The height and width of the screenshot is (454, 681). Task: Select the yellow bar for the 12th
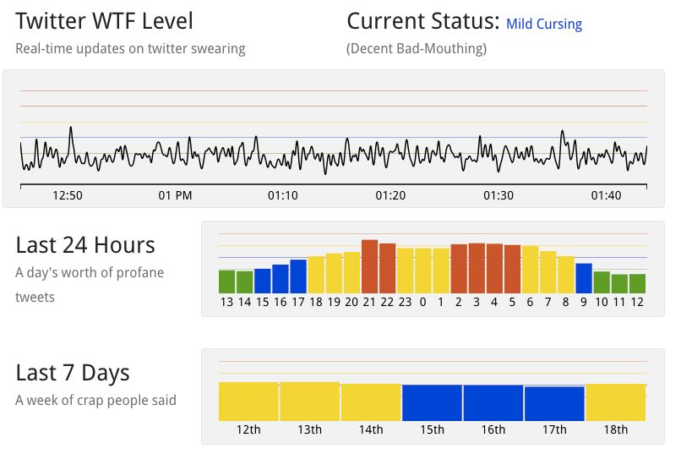click(248, 402)
